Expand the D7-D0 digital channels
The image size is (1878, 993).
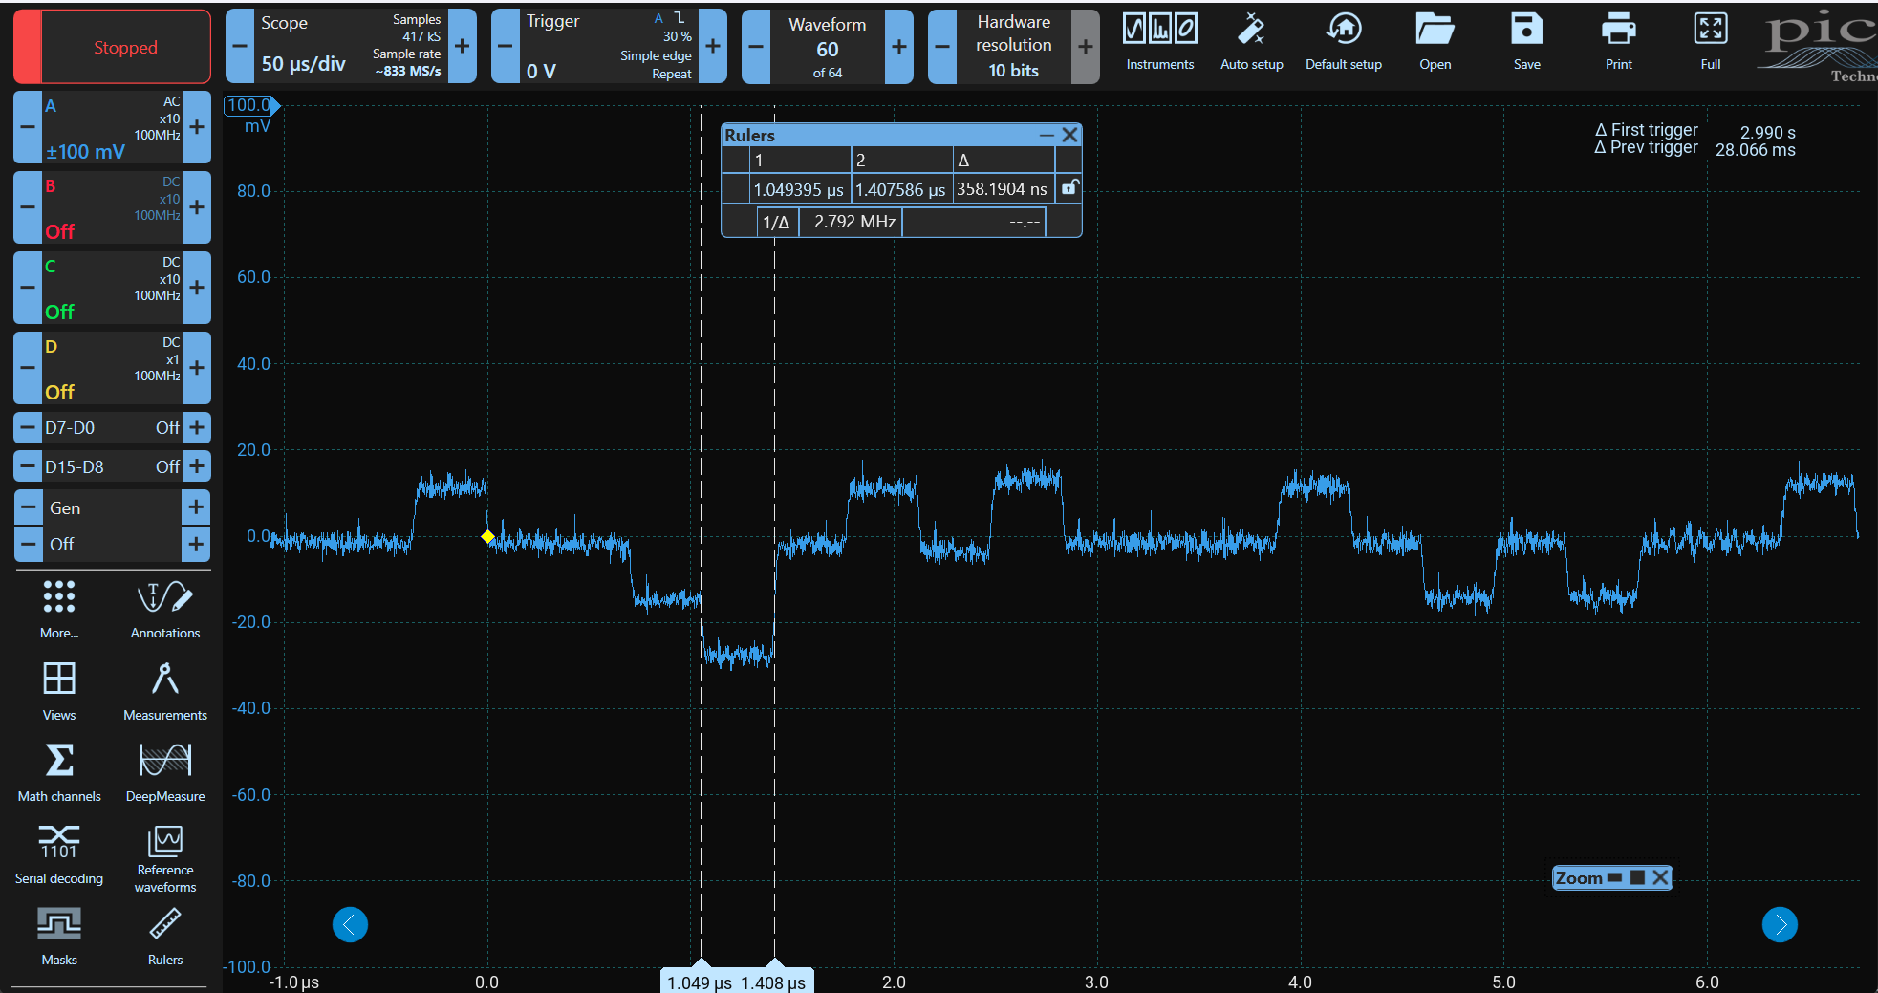pos(196,427)
